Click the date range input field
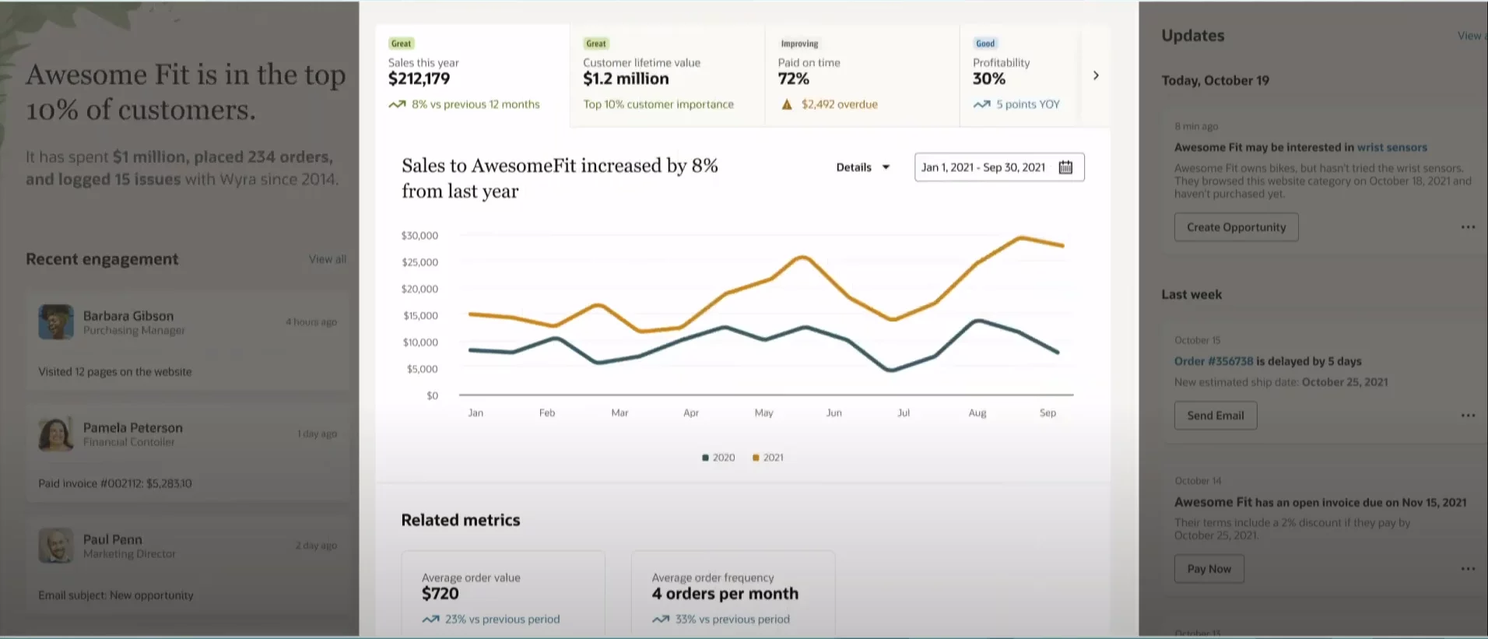Screen dimensions: 1488x639 (x=984, y=167)
